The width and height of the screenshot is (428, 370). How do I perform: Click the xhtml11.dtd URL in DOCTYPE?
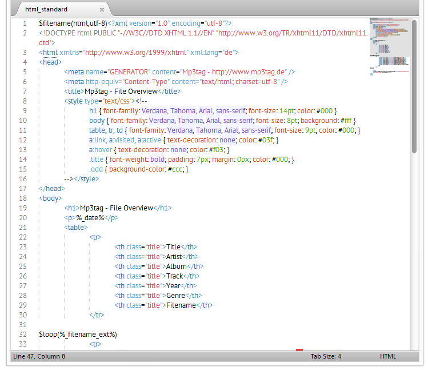(x=291, y=33)
